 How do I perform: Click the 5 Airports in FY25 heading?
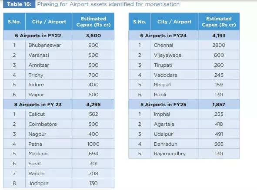pyautogui.click(x=163, y=105)
